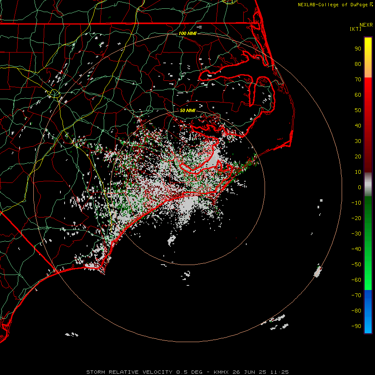Click the positive 40 scale label
This screenshot has height=375, width=375.
(358, 125)
